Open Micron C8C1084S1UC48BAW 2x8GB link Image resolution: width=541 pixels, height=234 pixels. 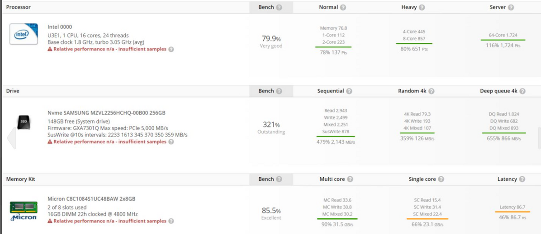(92, 199)
